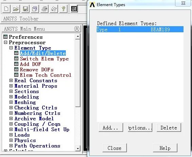
Task: Close Element Types window with X button
Action: 183,3
